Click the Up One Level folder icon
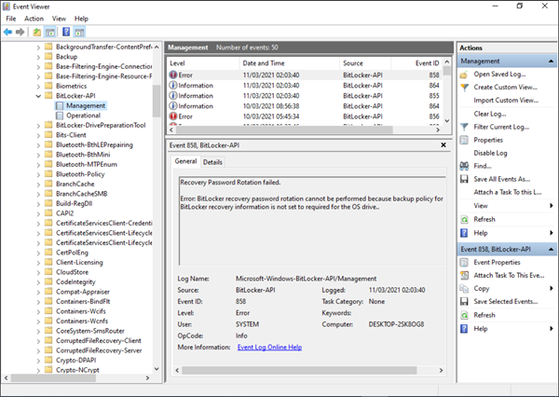The image size is (559, 397). [x=37, y=31]
